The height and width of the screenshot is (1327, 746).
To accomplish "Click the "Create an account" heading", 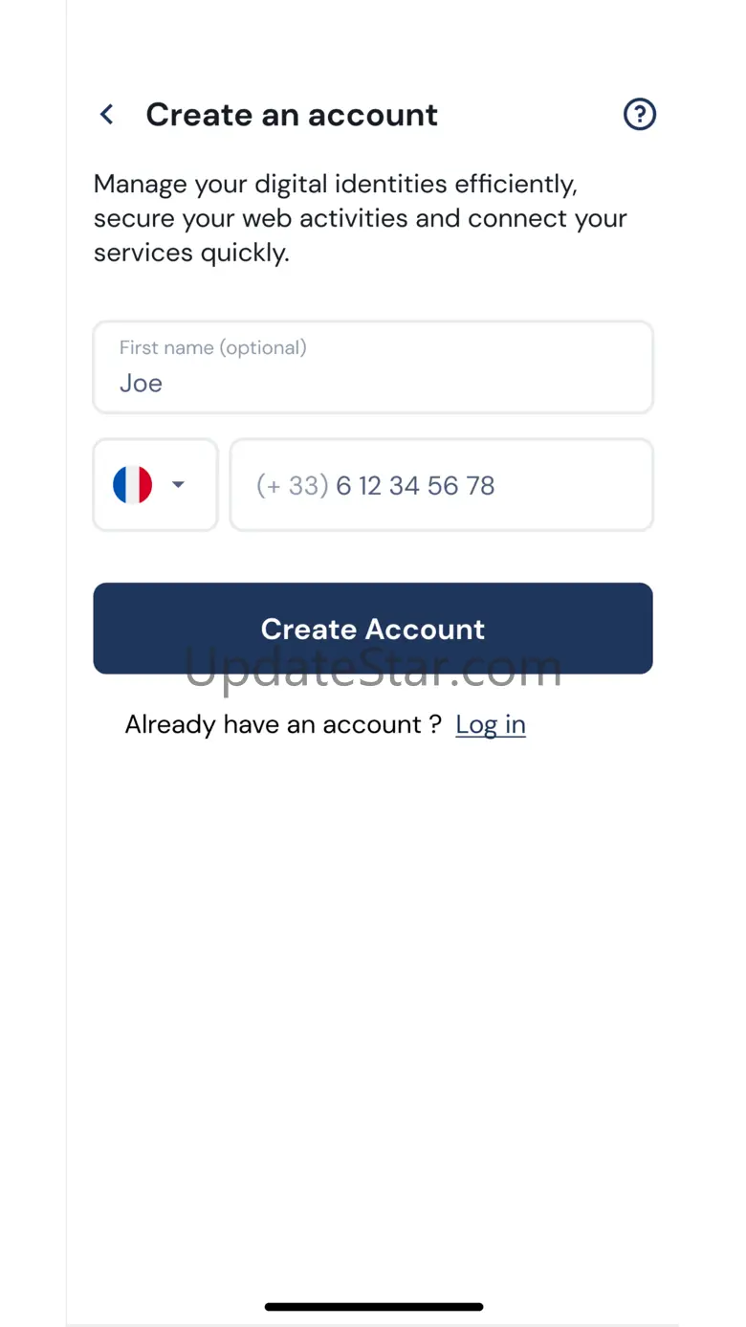I will click(x=292, y=115).
